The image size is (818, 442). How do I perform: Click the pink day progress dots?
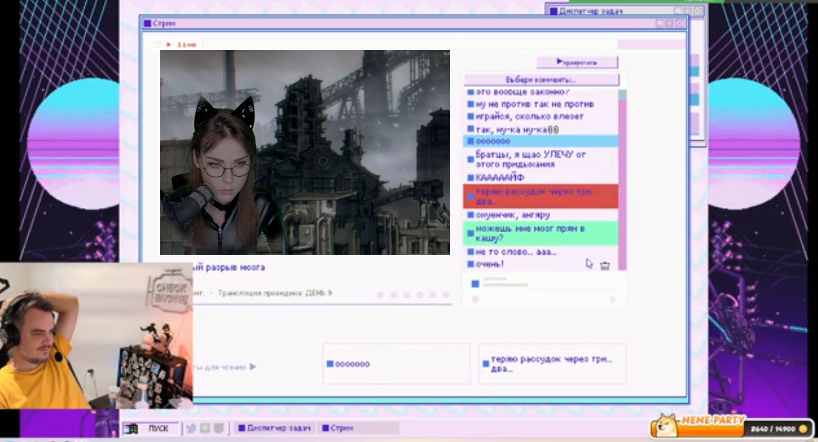[413, 295]
